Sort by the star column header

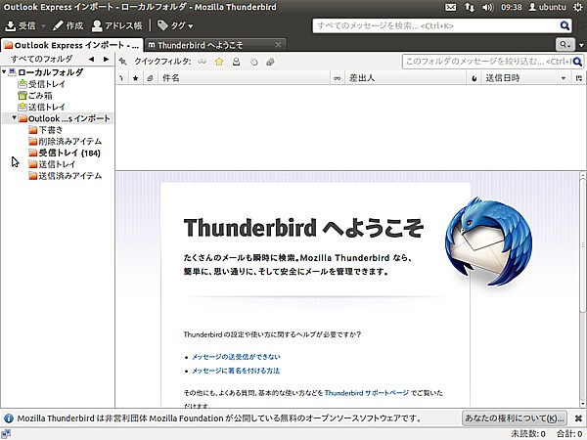(136, 78)
